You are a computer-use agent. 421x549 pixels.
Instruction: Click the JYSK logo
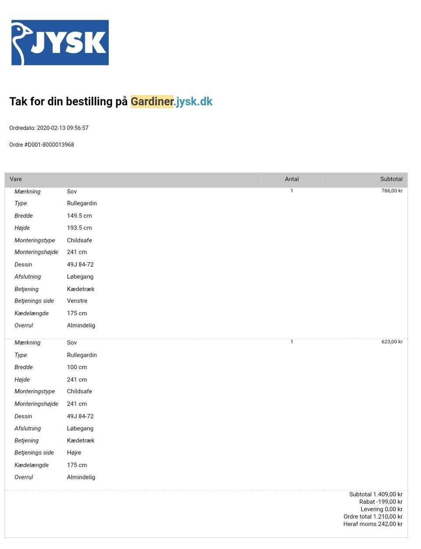point(60,43)
